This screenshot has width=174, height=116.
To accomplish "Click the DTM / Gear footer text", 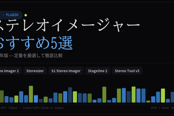I will click(x=160, y=108).
